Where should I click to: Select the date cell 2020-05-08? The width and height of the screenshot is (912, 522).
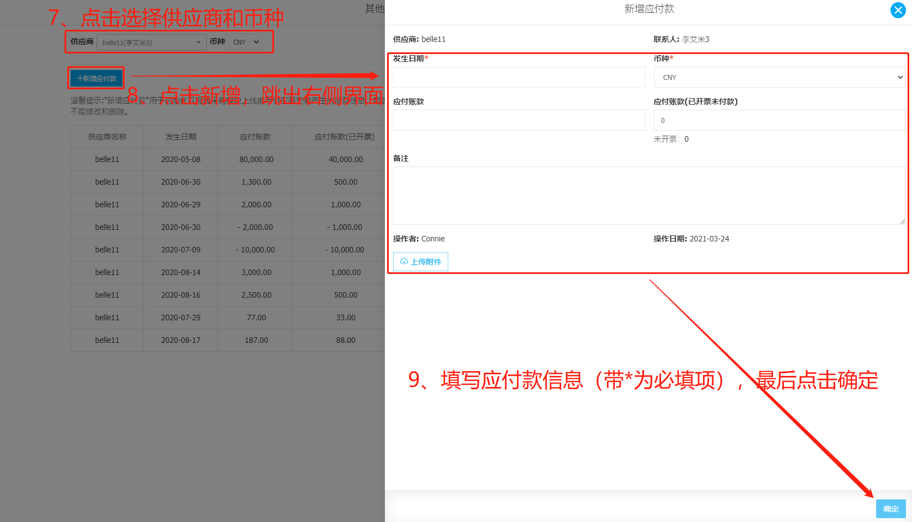point(181,159)
